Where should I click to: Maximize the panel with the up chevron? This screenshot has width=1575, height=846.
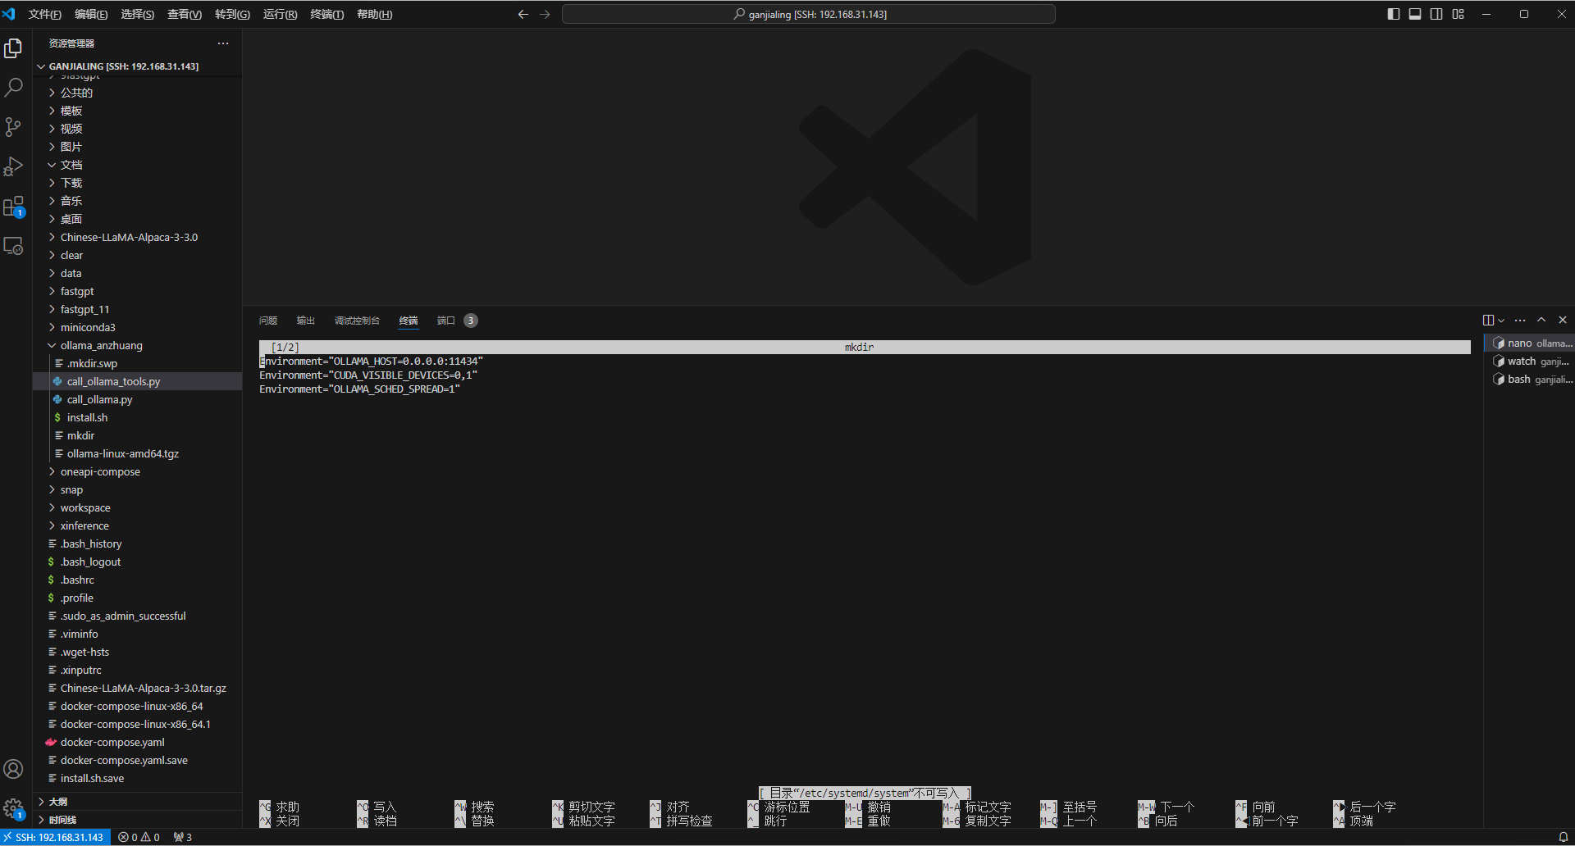[x=1541, y=320]
